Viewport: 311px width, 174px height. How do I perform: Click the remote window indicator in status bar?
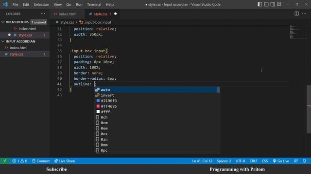pos(5,161)
